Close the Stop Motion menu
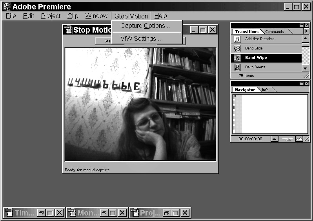Screen dimensions: 313x221 [131, 16]
